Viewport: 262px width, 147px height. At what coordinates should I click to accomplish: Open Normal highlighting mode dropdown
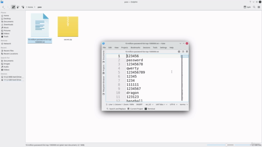(x=184, y=105)
